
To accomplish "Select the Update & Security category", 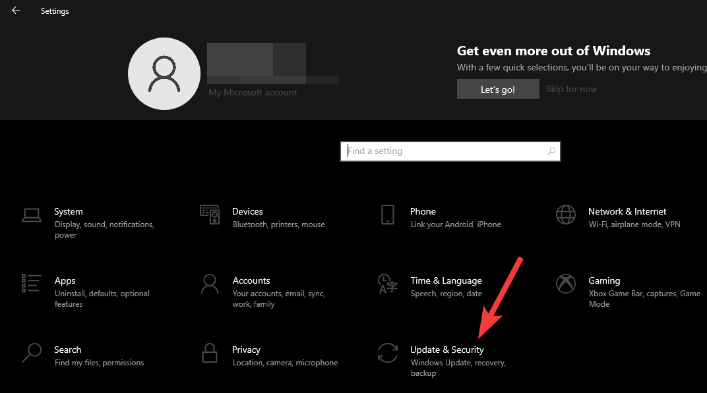I will coord(447,350).
